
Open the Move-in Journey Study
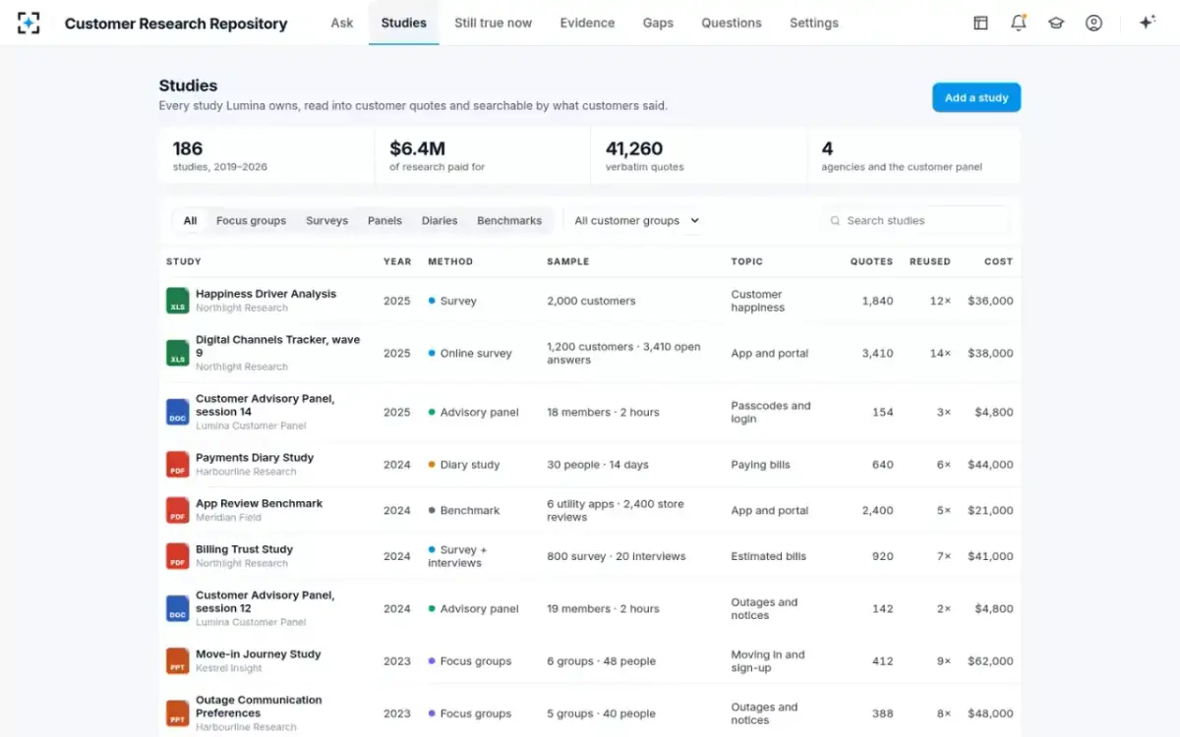click(258, 654)
